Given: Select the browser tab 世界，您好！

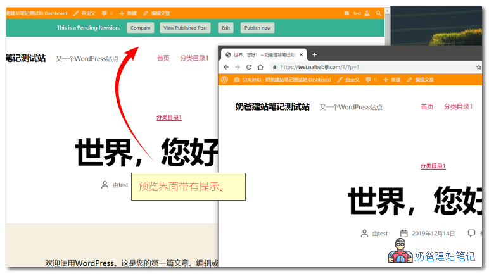Looking at the screenshot, I should (x=264, y=54).
